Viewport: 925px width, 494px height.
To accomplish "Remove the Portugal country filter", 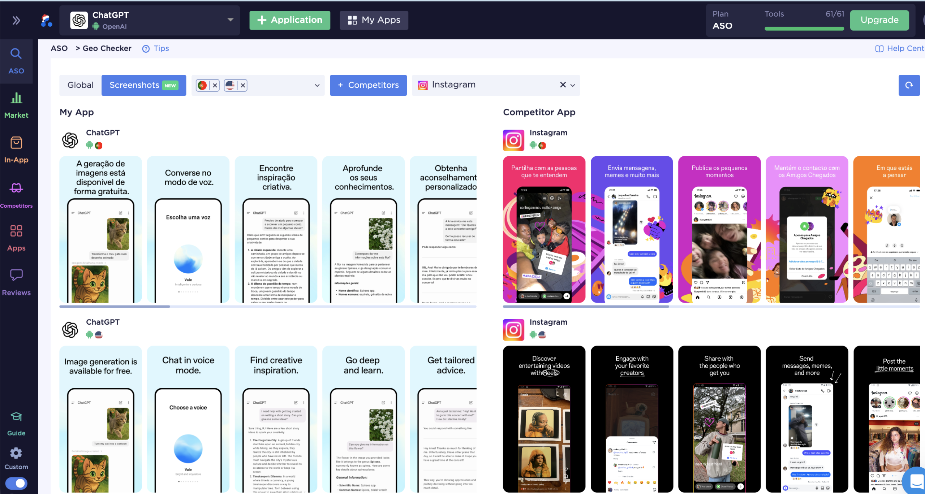I will 215,85.
